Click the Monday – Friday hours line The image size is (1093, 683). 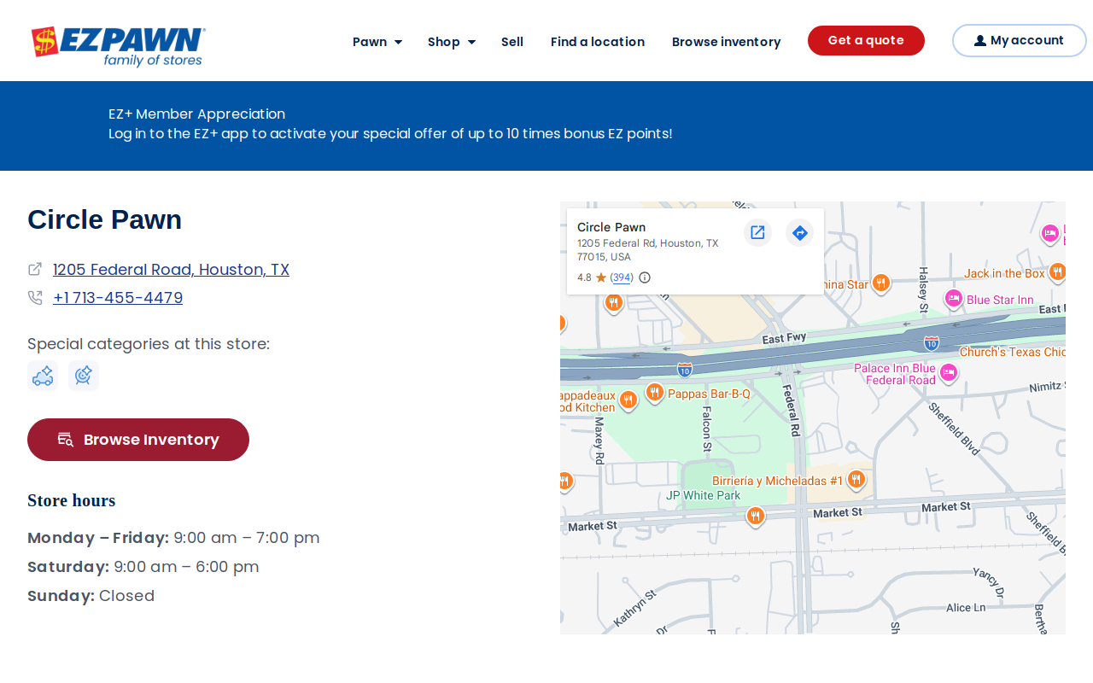pyautogui.click(x=173, y=538)
